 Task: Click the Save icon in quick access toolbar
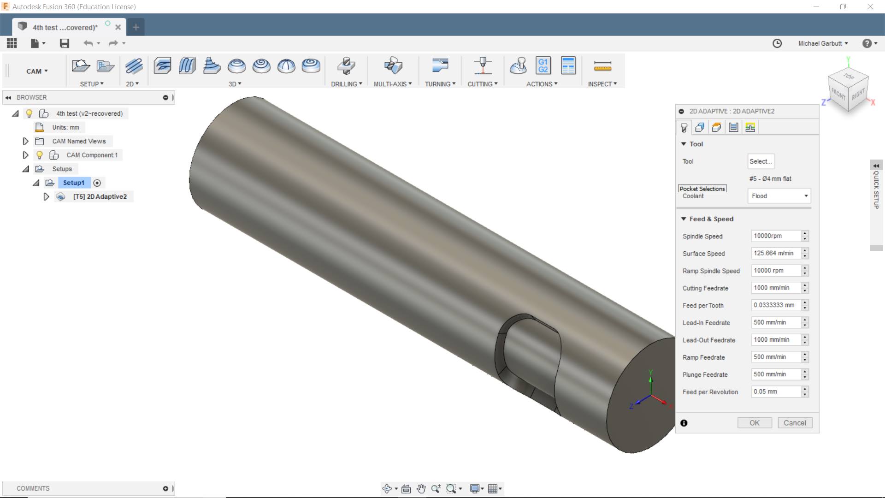coord(65,43)
